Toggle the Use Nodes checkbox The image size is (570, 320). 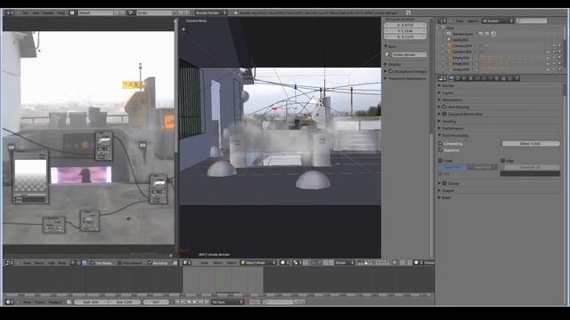93,263
